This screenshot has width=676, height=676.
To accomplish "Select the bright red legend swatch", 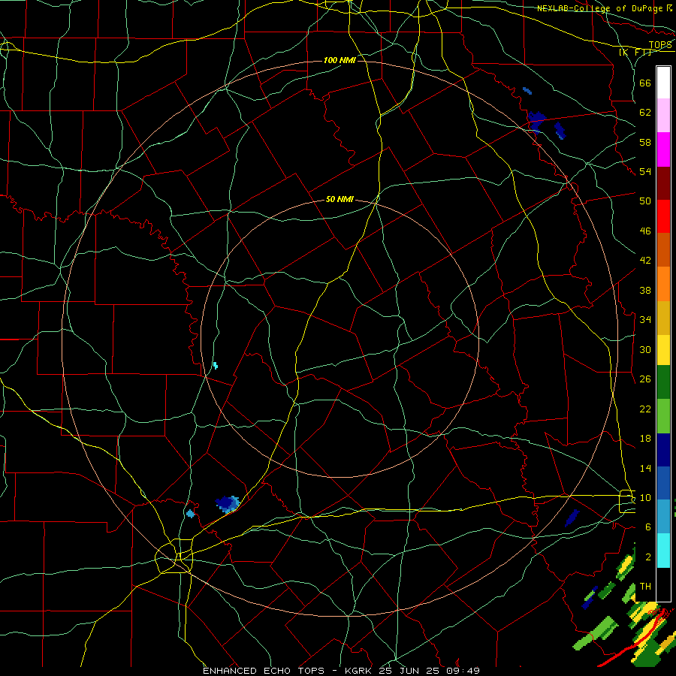I will click(x=663, y=216).
